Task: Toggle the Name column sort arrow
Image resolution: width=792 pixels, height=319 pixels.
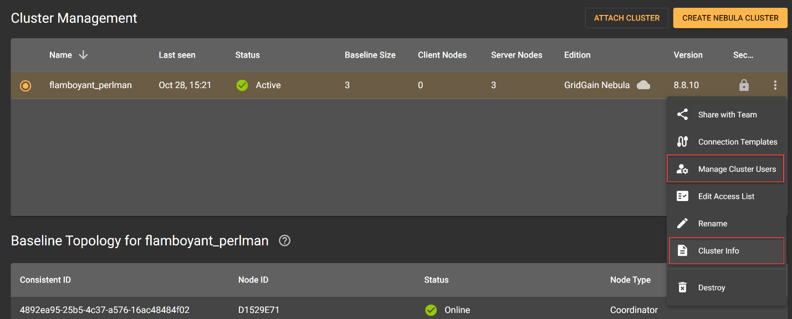Action: point(84,55)
